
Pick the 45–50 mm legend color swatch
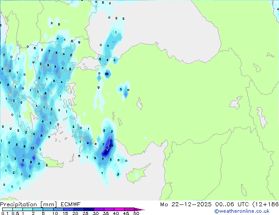coord(129,209)
